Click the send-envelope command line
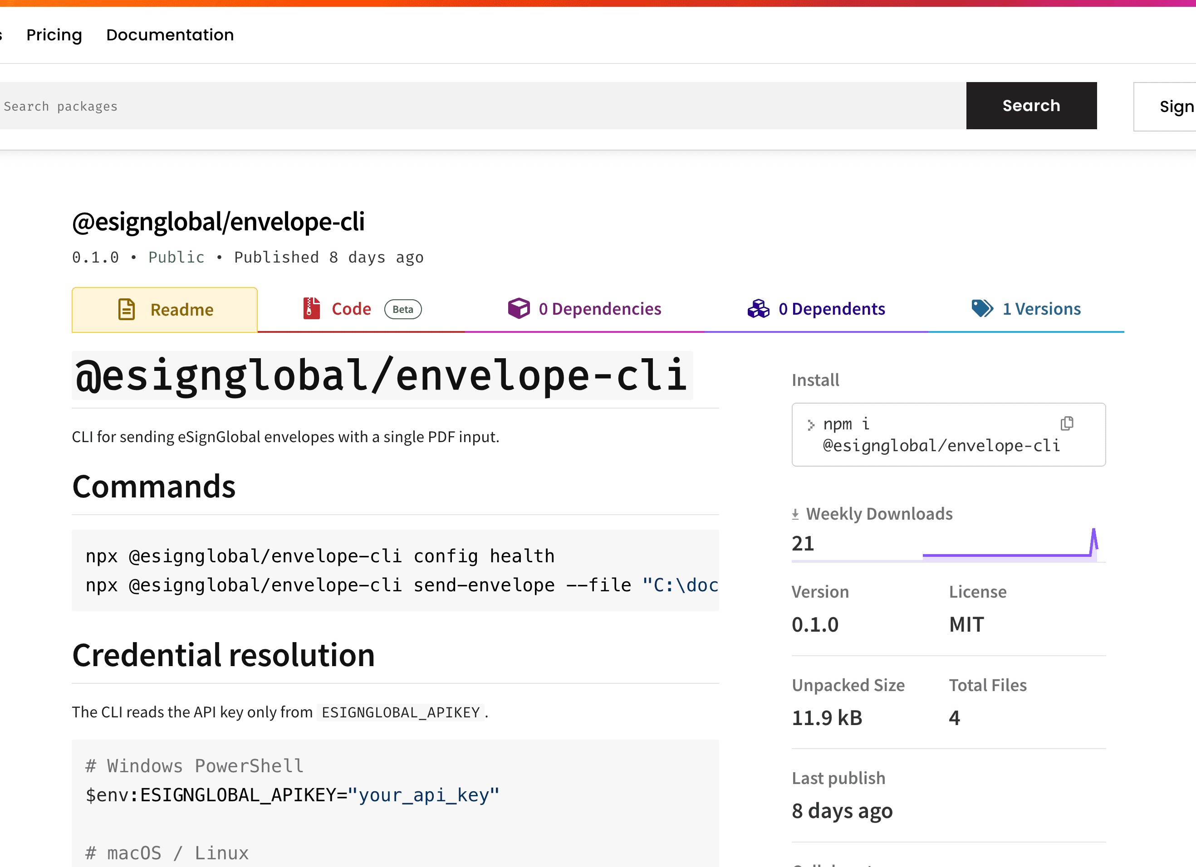This screenshot has height=867, width=1196. point(402,585)
